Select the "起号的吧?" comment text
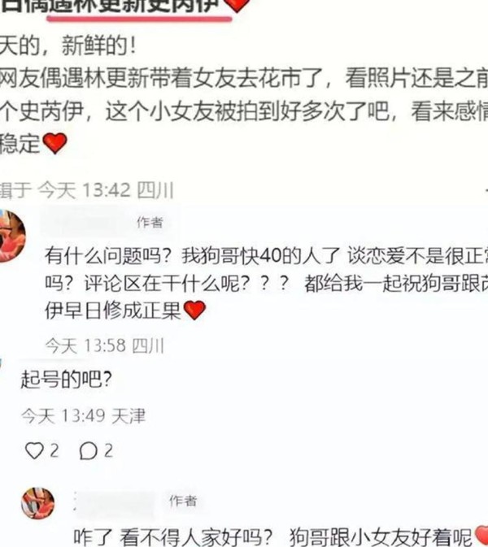 click(67, 380)
